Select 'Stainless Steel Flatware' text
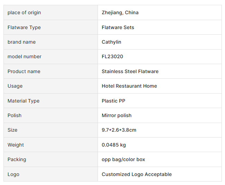 click(x=130, y=71)
